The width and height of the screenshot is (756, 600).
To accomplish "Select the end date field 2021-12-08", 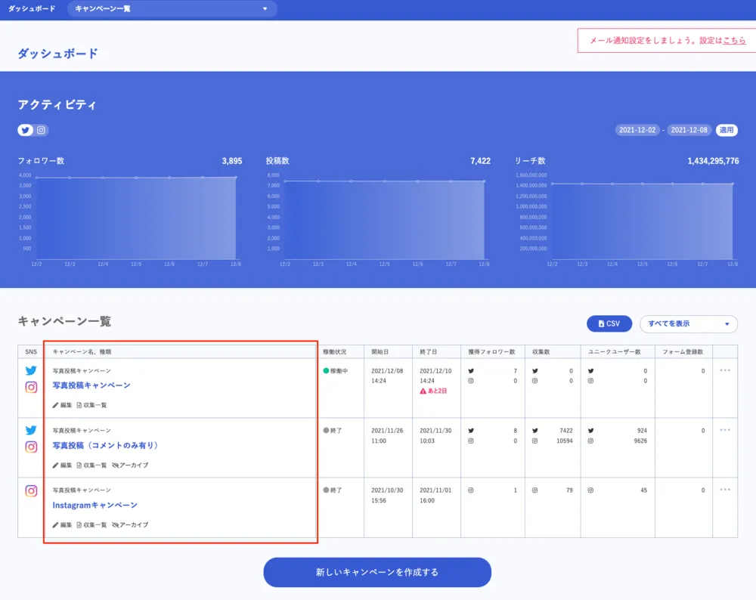I will click(x=689, y=130).
